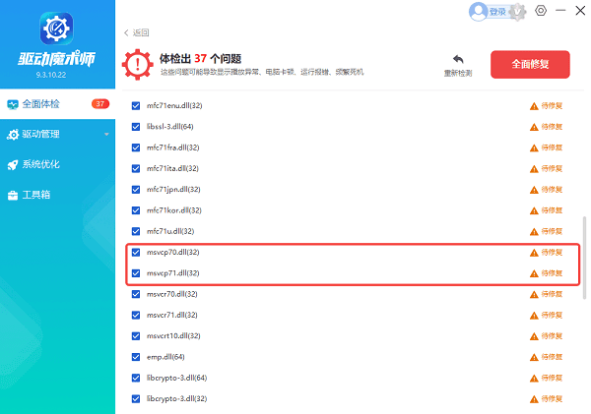Click 待修复 status for libcrypto-3.dll(32)
The image size is (591, 414).
click(552, 398)
